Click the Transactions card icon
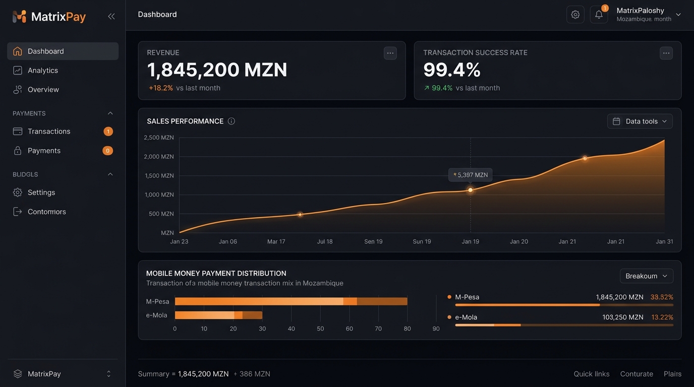 [18, 132]
